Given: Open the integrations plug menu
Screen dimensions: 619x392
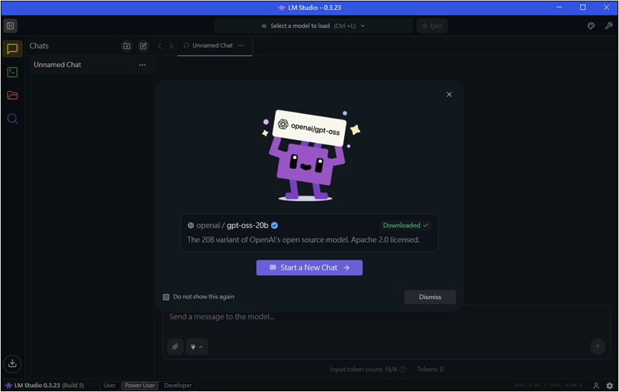Looking at the screenshot, I should pos(196,346).
